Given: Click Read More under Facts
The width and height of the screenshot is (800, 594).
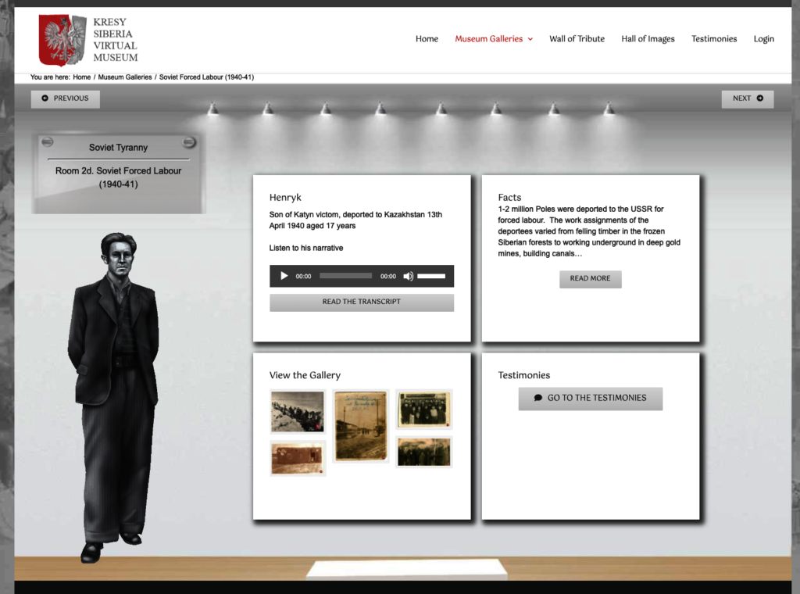Looking at the screenshot, I should point(590,279).
